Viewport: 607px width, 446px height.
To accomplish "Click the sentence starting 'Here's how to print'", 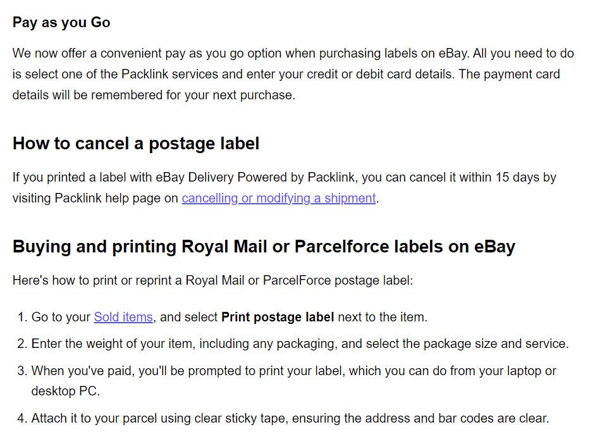I will [x=212, y=280].
